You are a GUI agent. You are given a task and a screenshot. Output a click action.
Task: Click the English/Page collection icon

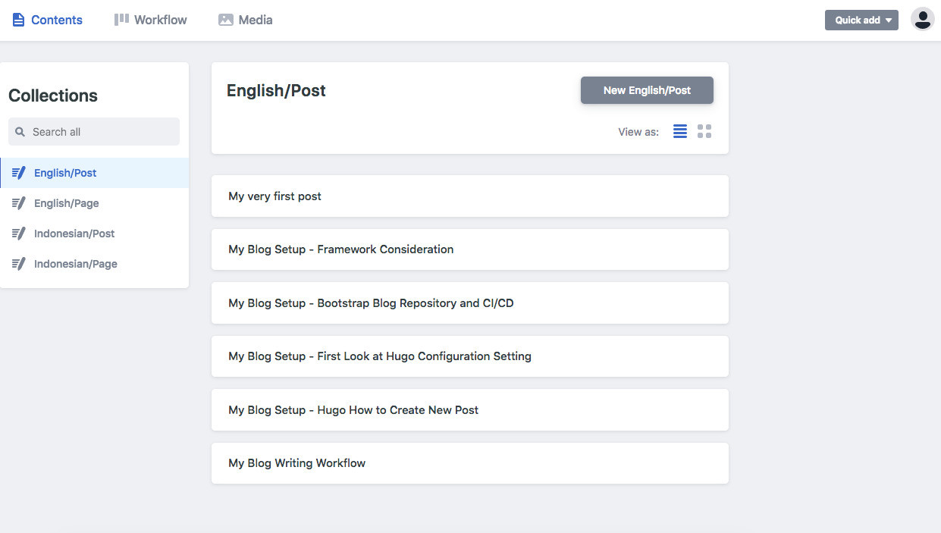coord(19,203)
